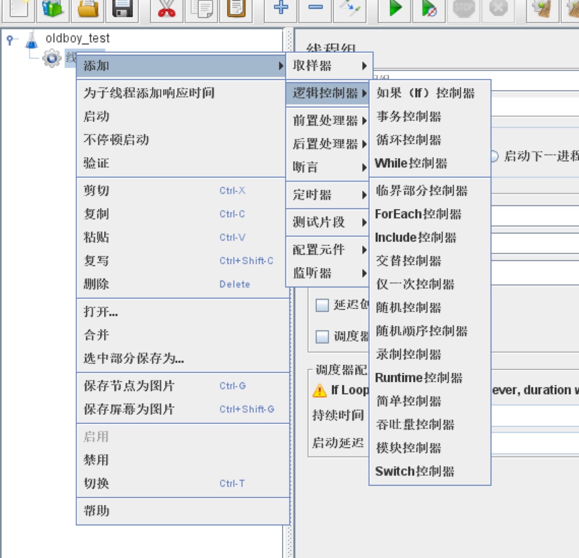
Task: Click the Save floppy disk toolbar icon
Action: coord(123,9)
